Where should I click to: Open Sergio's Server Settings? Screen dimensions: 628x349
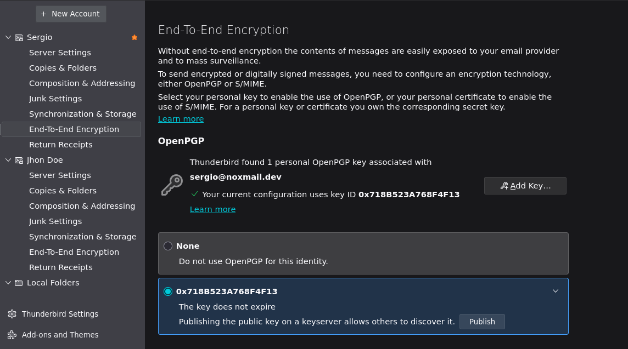[x=60, y=53]
